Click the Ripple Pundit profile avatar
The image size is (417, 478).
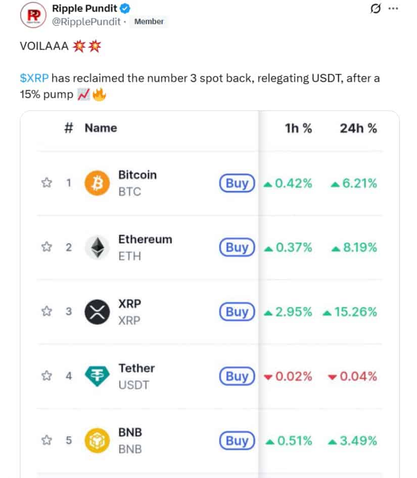pos(33,15)
